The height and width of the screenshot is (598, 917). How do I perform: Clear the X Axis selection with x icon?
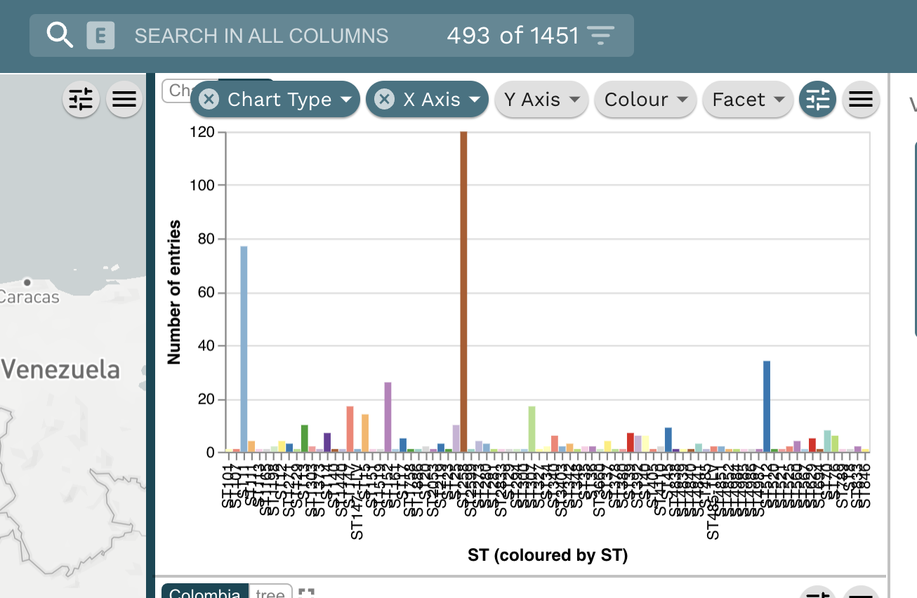coord(384,100)
